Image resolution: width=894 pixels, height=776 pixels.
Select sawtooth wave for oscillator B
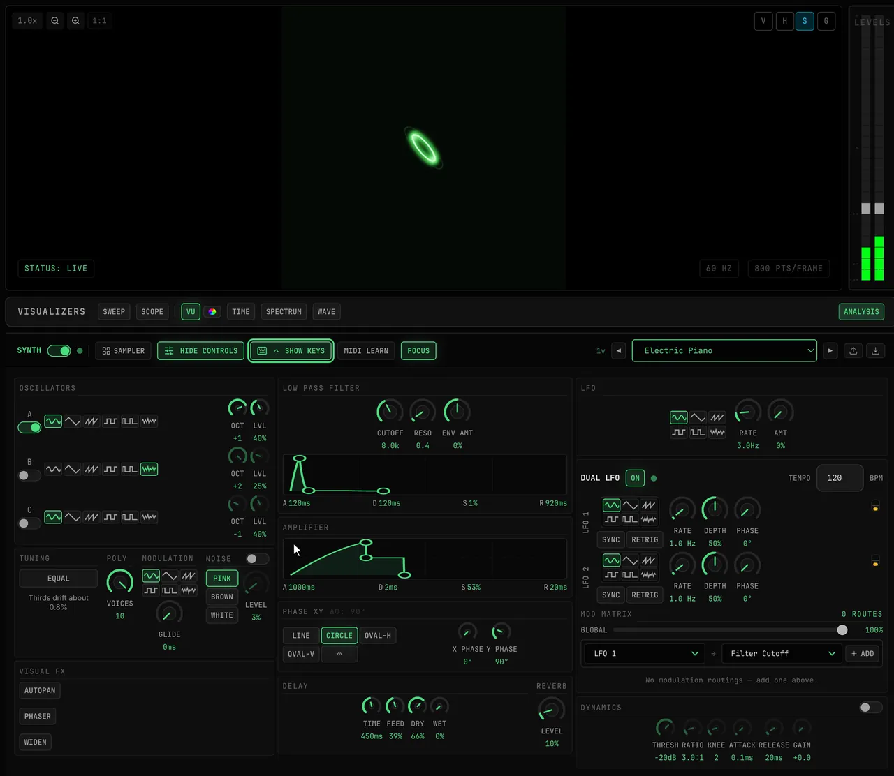click(x=91, y=469)
